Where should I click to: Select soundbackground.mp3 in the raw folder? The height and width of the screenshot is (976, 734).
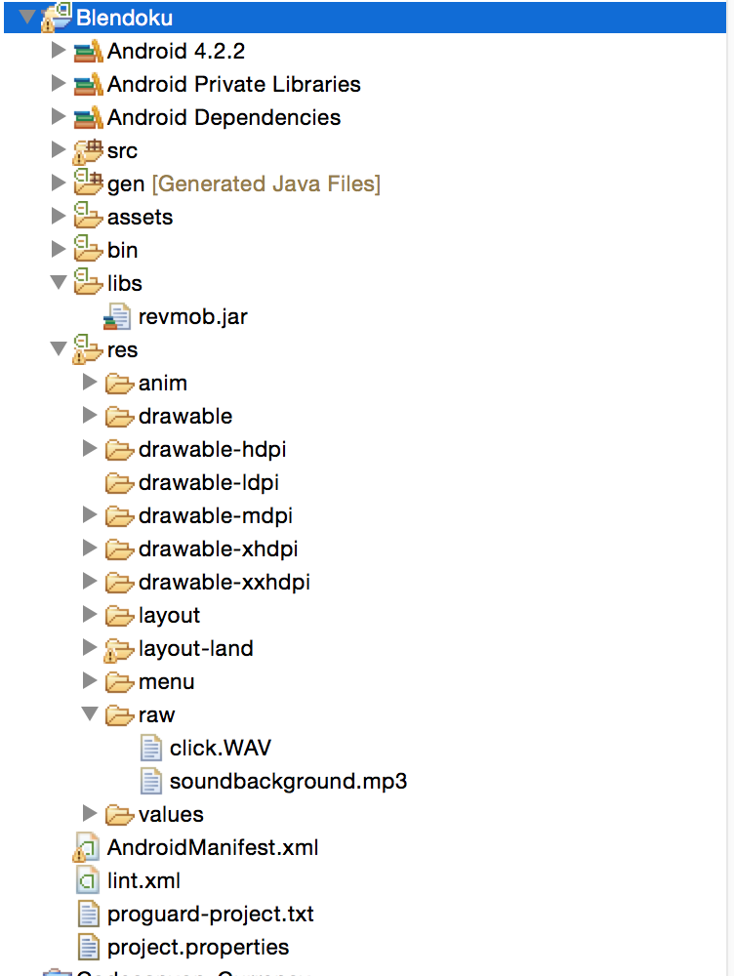[x=288, y=782]
